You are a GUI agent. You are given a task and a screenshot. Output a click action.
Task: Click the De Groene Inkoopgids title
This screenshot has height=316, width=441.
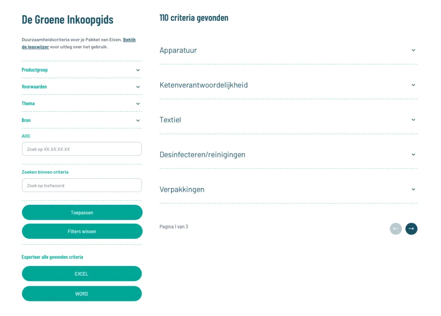coord(67,19)
